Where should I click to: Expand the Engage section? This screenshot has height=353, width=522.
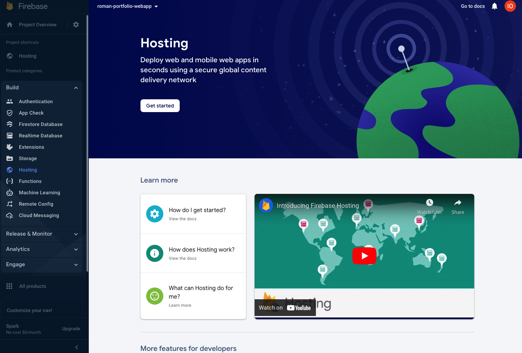pos(76,264)
